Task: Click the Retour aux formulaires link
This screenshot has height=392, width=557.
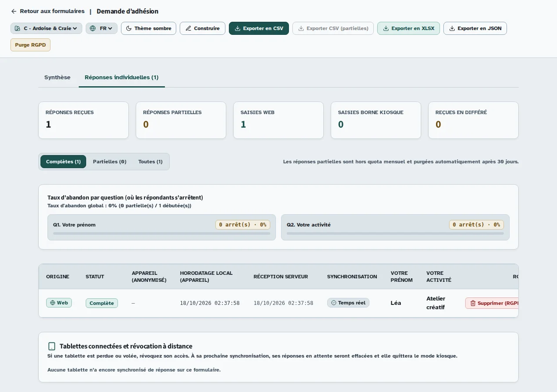Action: pos(48,11)
